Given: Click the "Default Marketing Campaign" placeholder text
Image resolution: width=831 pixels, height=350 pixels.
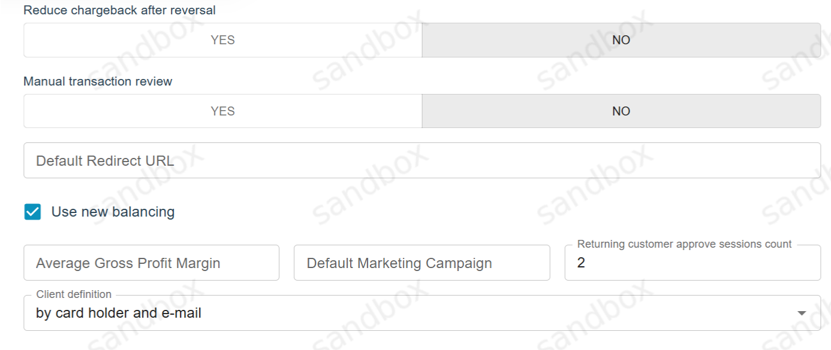Looking at the screenshot, I should (399, 263).
